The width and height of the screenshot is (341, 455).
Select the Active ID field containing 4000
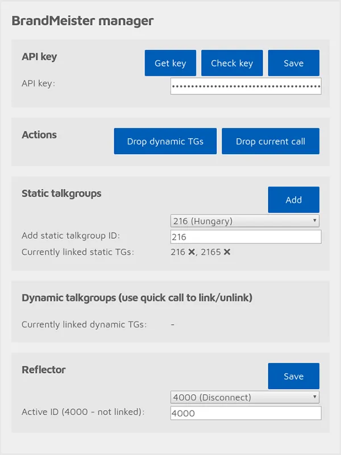(x=246, y=413)
